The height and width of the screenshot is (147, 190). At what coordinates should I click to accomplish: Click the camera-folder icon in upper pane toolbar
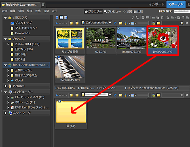[120, 23]
